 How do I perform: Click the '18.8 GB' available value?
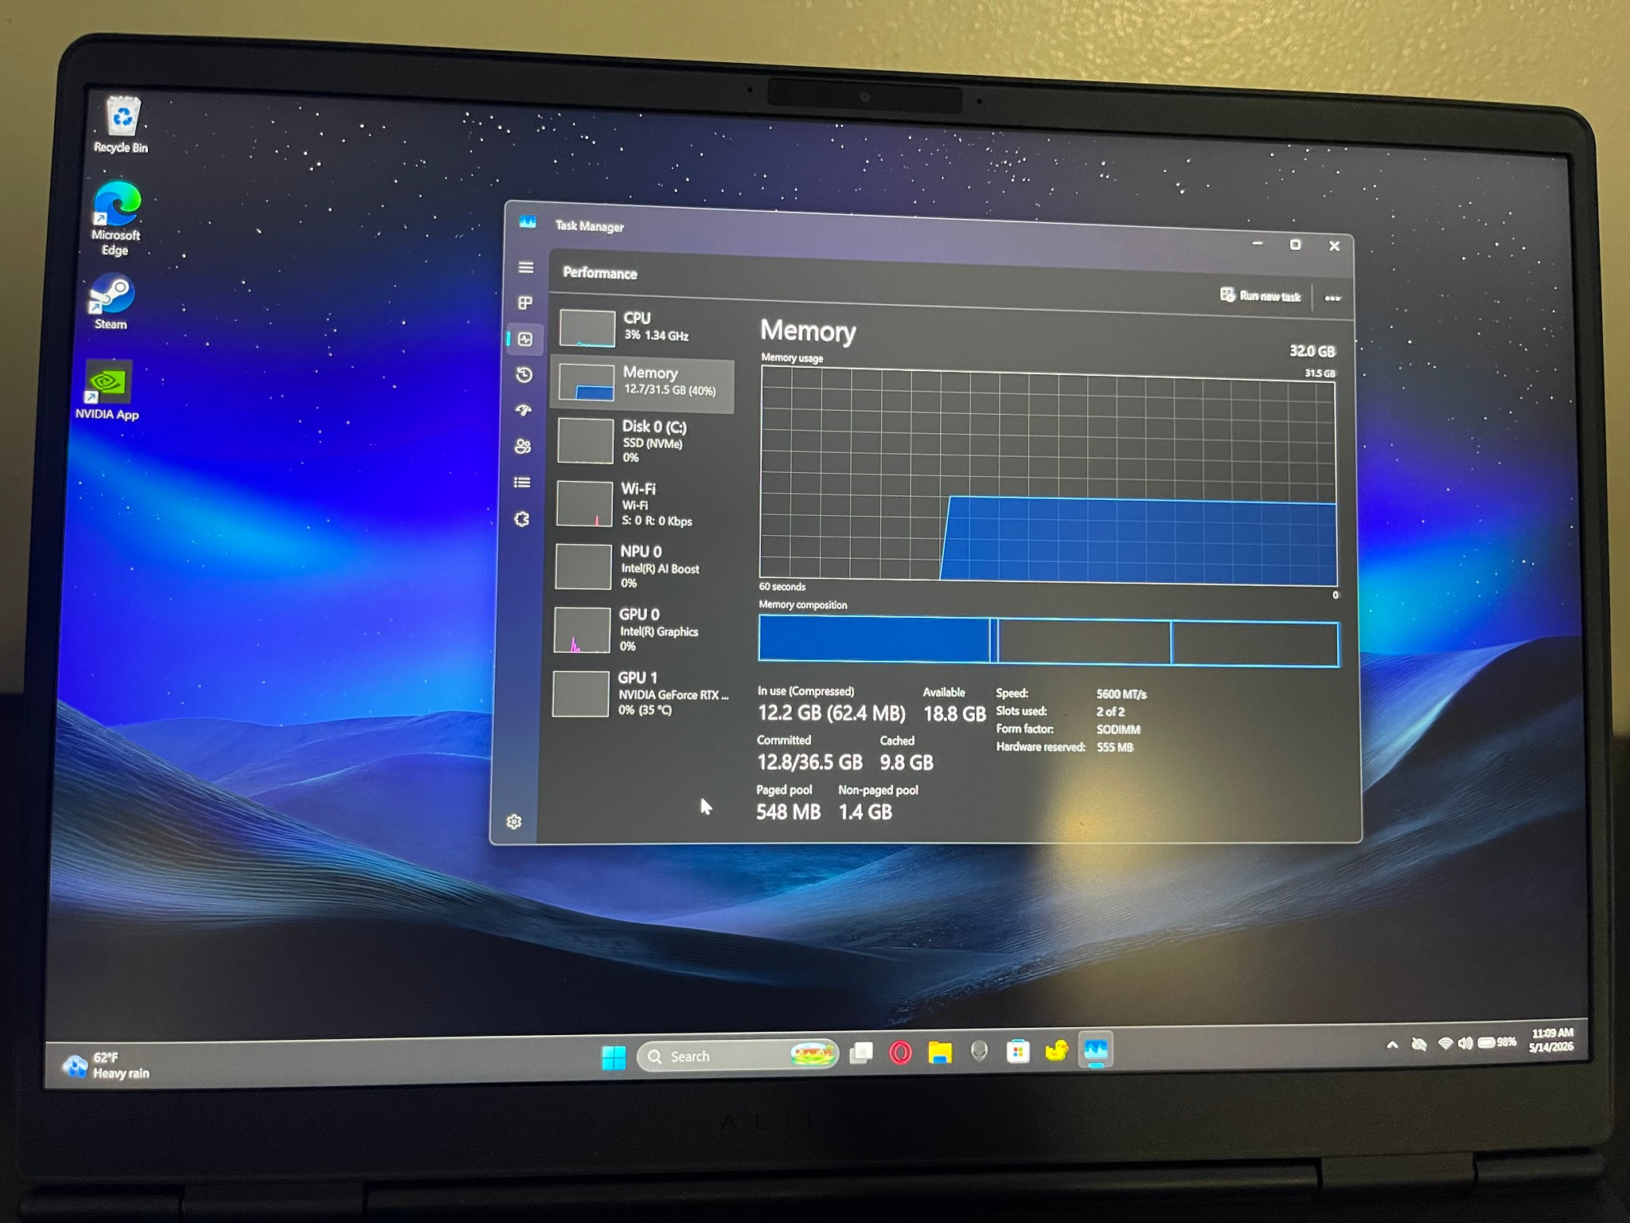point(953,713)
